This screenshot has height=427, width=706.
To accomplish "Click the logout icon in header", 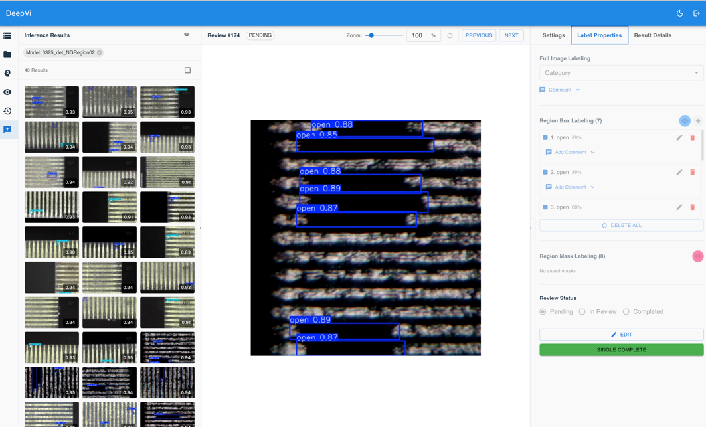I will [696, 13].
